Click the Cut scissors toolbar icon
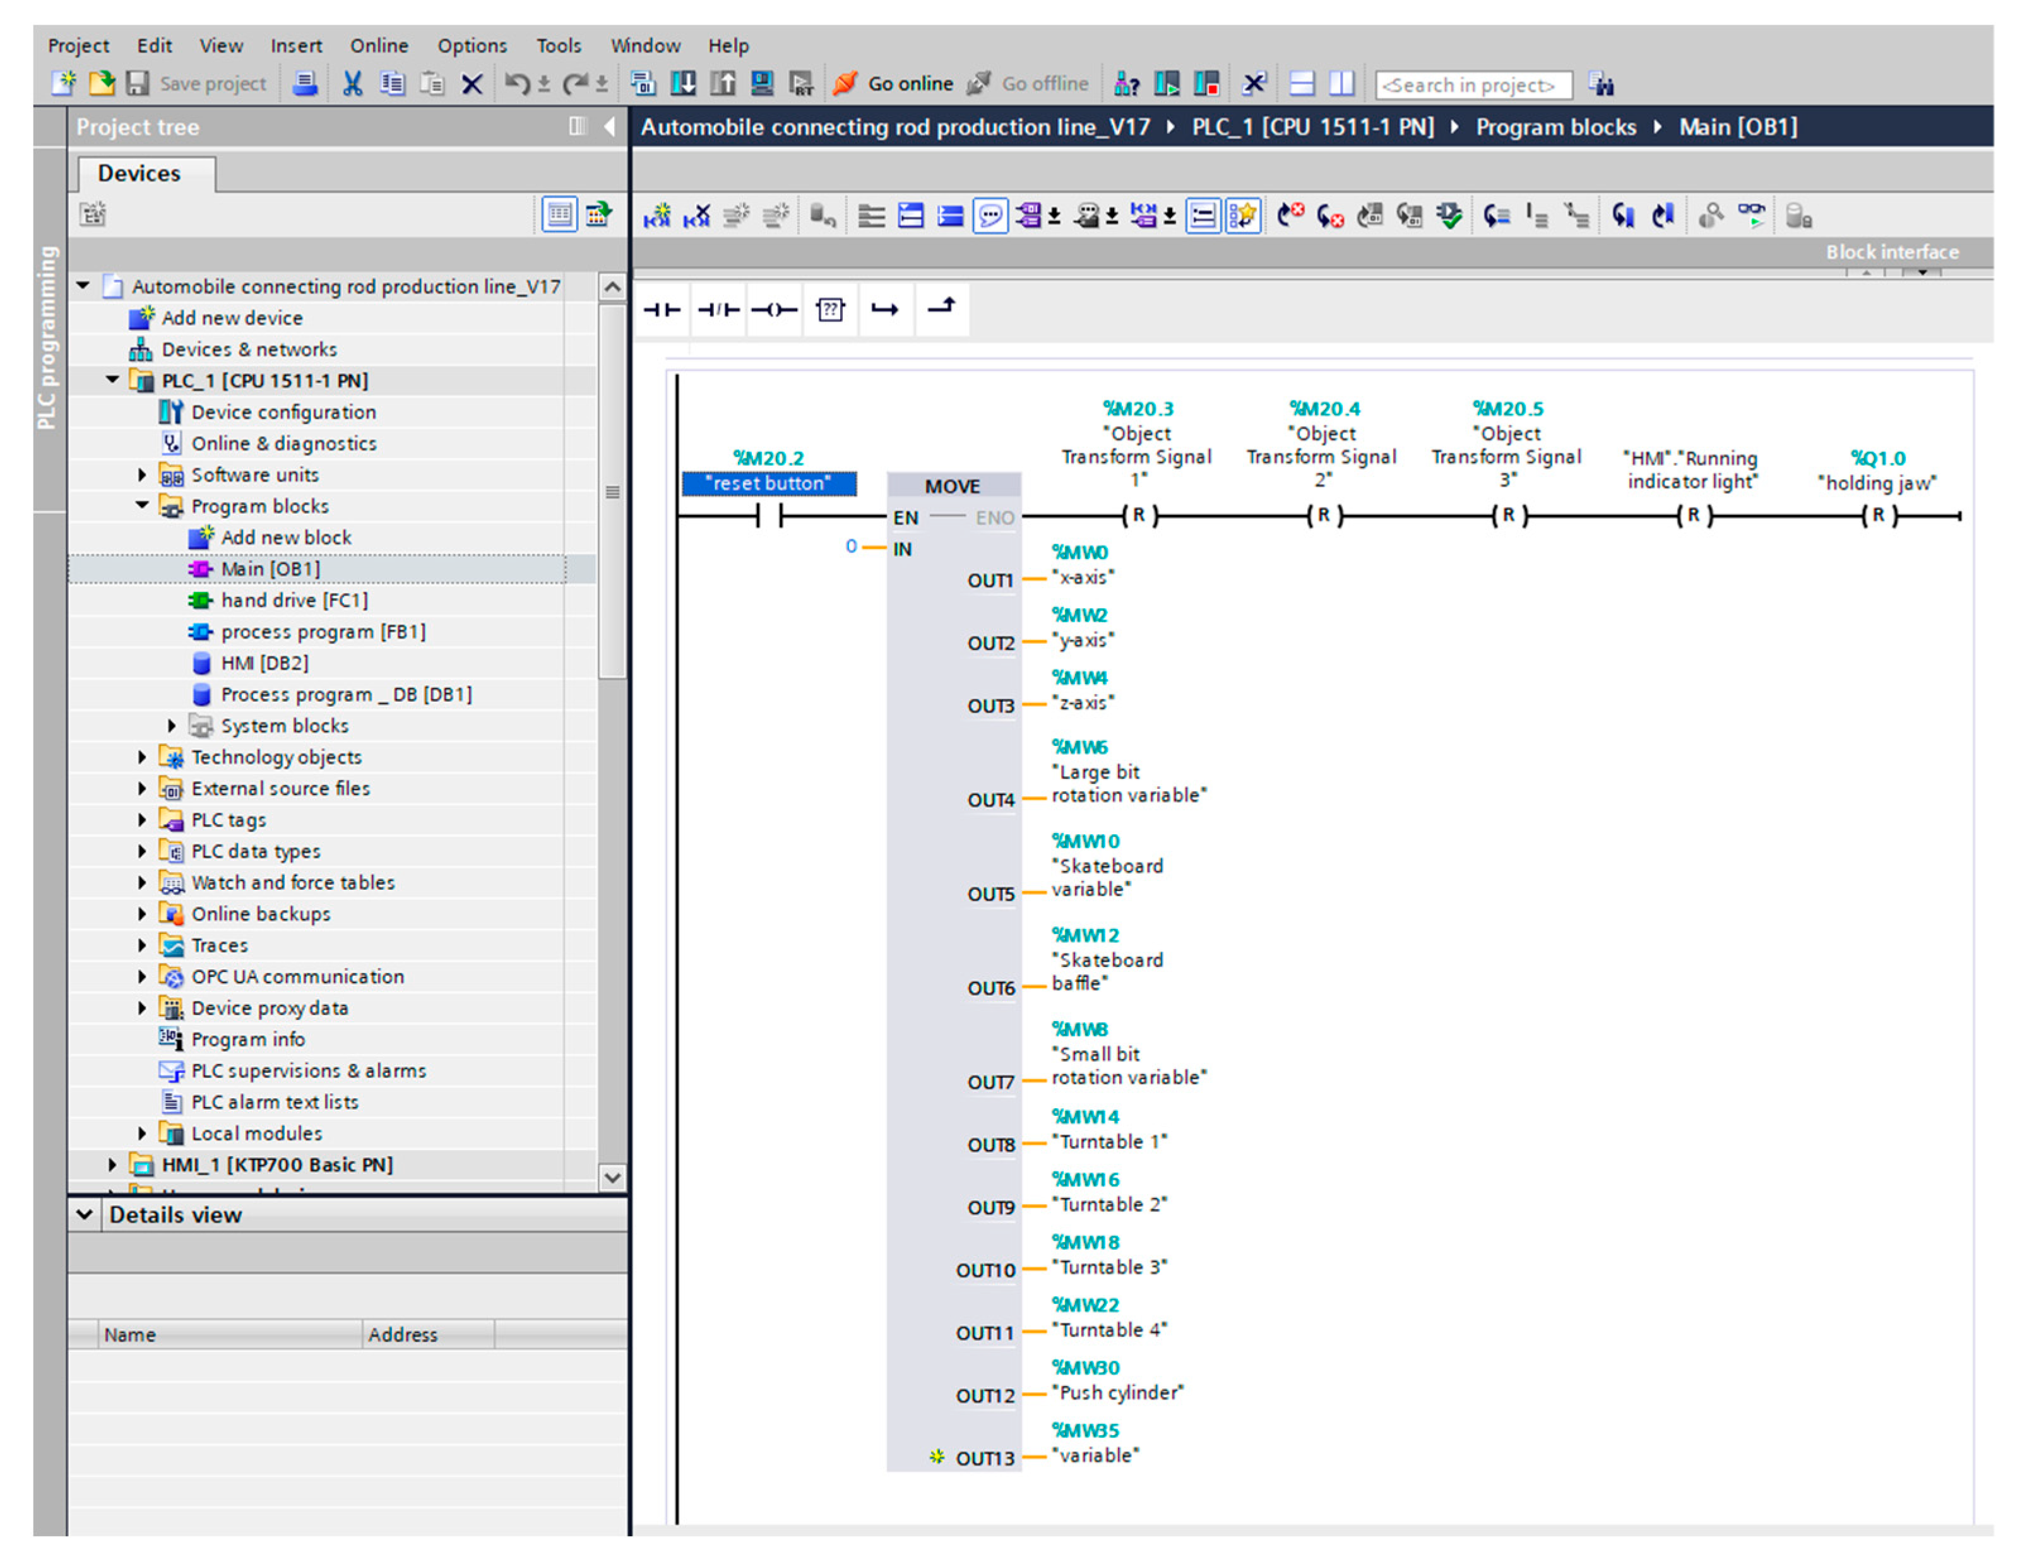2025x1562 pixels. coord(352,83)
